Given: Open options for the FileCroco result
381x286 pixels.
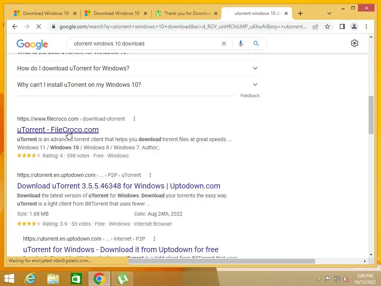Looking at the screenshot, I should pyautogui.click(x=134, y=119).
